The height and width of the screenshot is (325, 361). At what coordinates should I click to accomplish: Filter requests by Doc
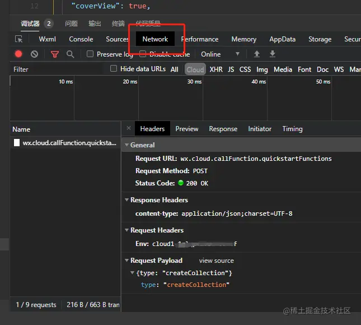coord(322,69)
